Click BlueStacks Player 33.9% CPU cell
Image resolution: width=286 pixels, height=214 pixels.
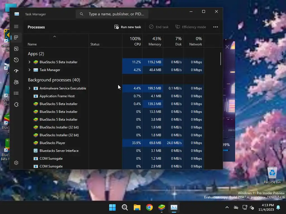pyautogui.click(x=132, y=143)
